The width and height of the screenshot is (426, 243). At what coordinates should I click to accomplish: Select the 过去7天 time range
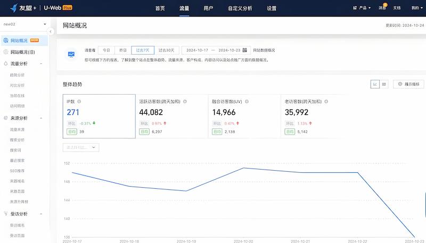click(x=143, y=50)
